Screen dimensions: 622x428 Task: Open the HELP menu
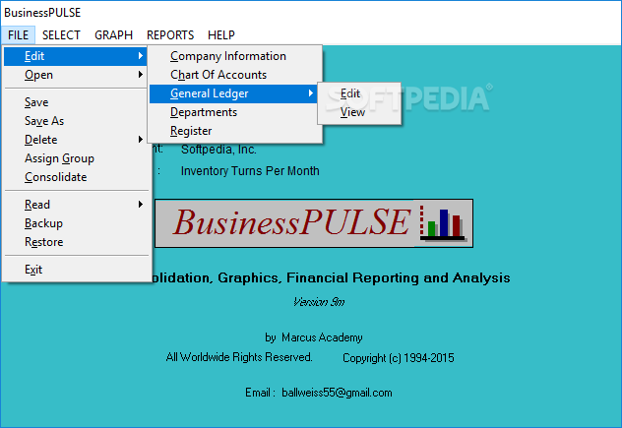tap(221, 35)
